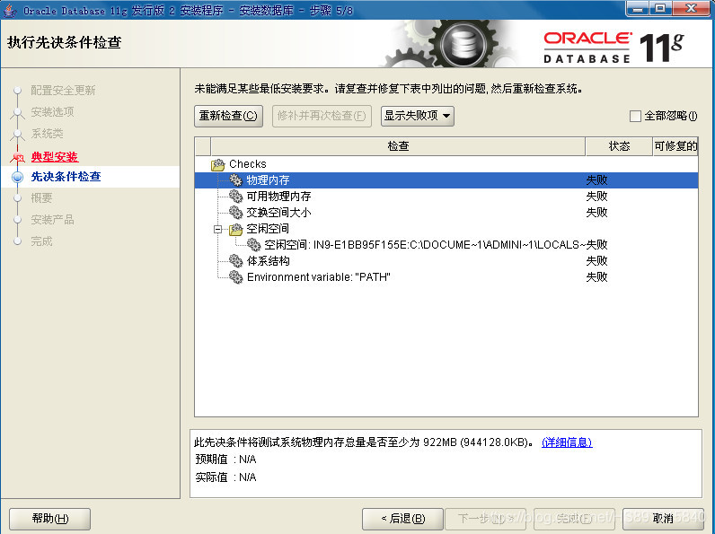The image size is (715, 534).
Task: Select the 可用物理内存 check row
Action: 446,197
